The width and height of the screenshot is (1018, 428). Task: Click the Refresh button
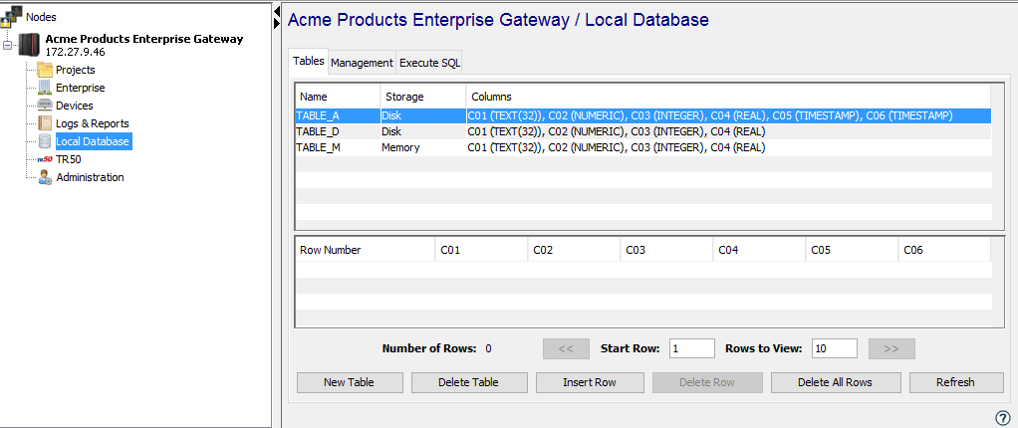(x=955, y=382)
